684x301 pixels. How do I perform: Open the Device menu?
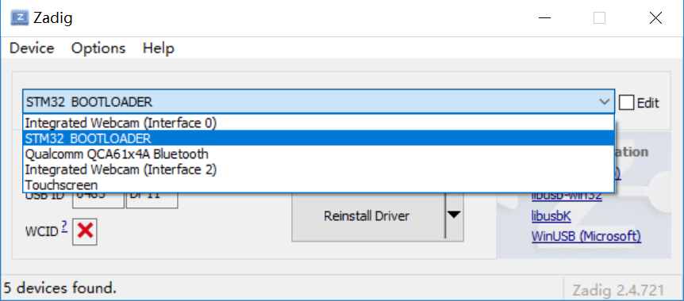pyautogui.click(x=32, y=48)
